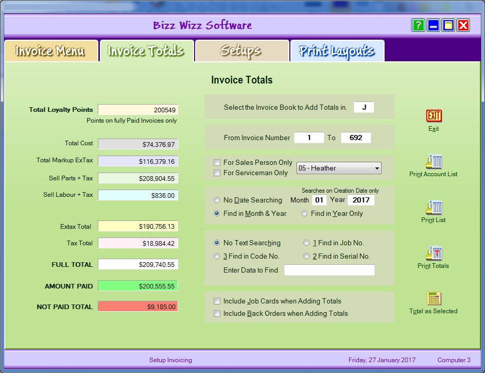
Task: Enable For Sales Person Only checkbox
Action: pos(217,162)
